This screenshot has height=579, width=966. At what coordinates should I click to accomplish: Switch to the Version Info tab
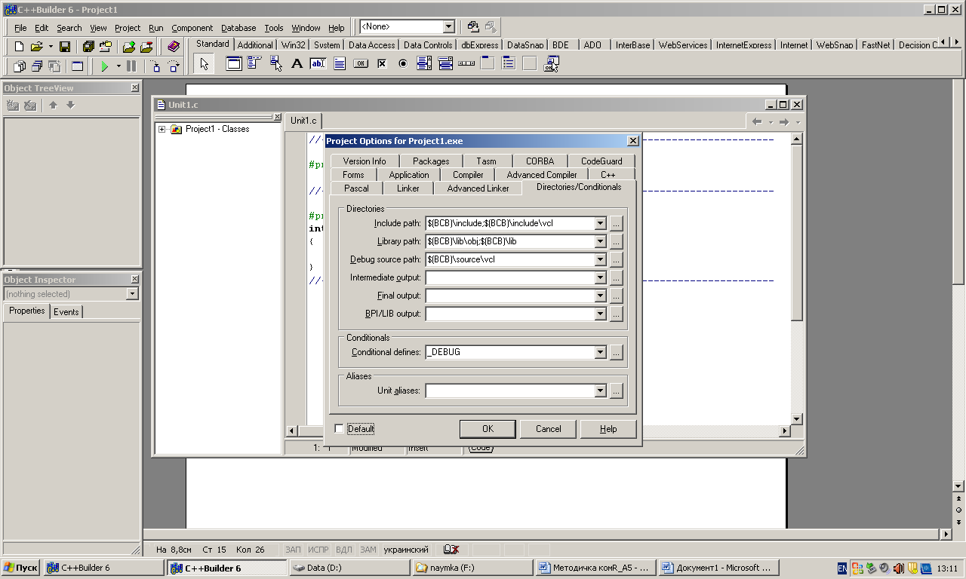click(x=364, y=161)
